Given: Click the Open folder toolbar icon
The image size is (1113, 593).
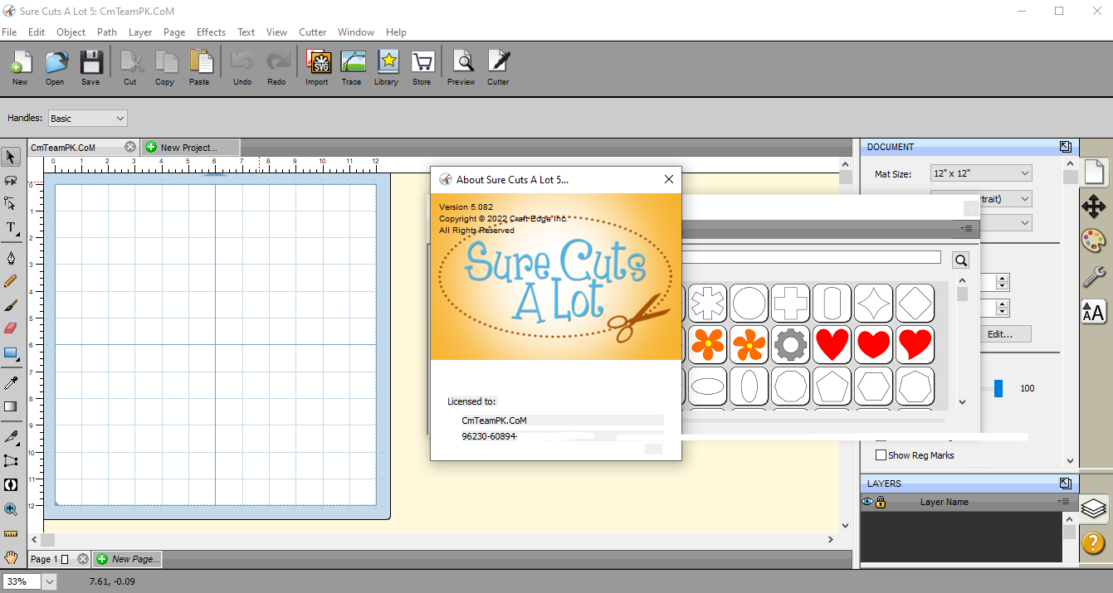Looking at the screenshot, I should [x=55, y=67].
